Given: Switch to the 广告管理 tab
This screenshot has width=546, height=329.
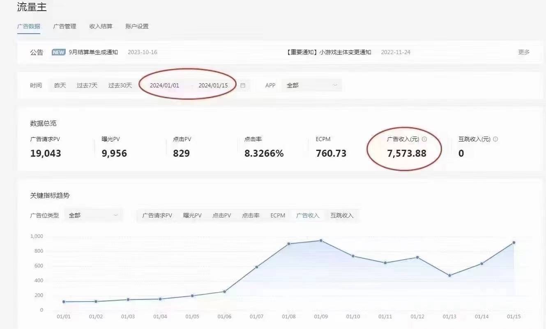Looking at the screenshot, I should (65, 26).
